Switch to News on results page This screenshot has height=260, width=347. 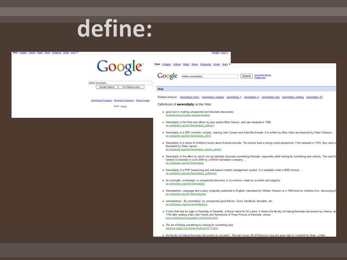click(x=195, y=64)
